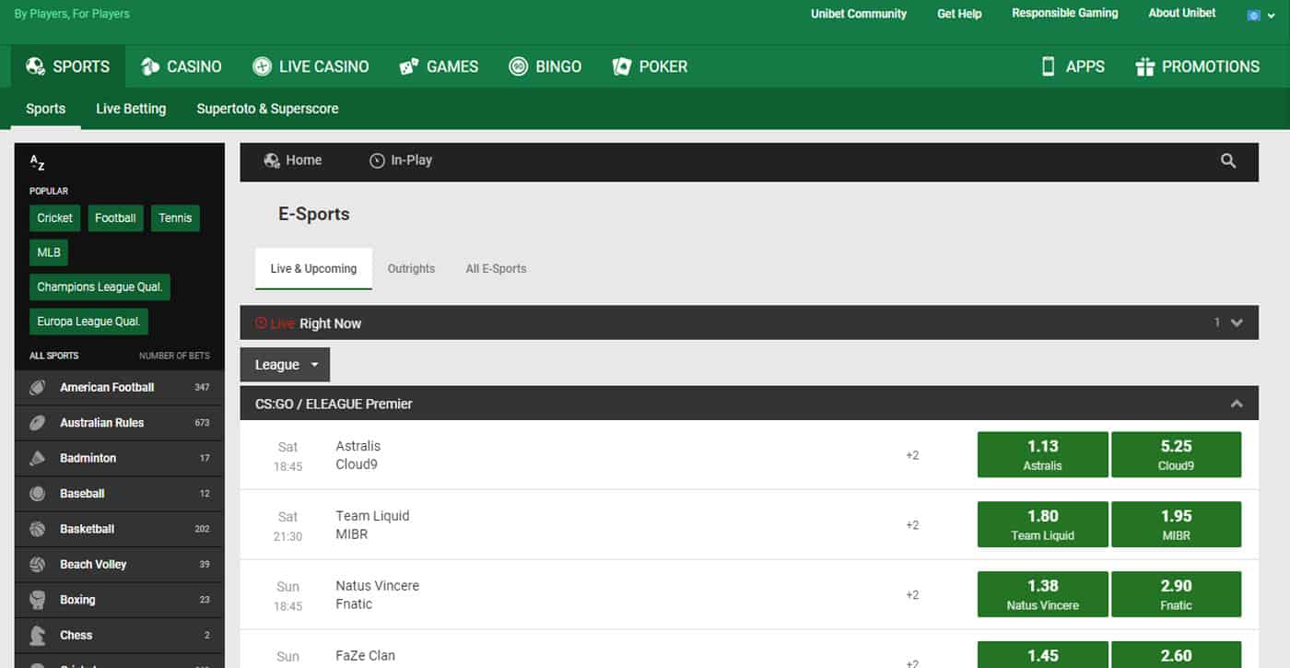Open the Apps page

click(x=1073, y=66)
